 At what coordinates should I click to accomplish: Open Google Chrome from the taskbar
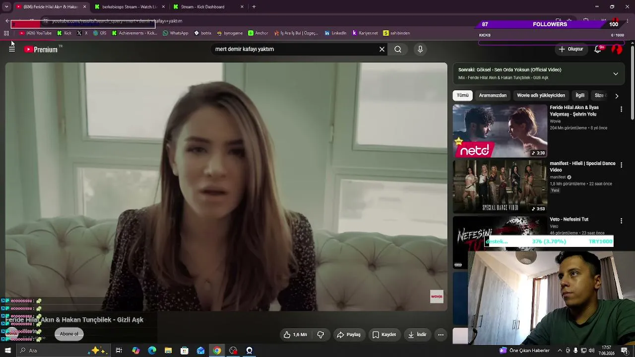(217, 351)
